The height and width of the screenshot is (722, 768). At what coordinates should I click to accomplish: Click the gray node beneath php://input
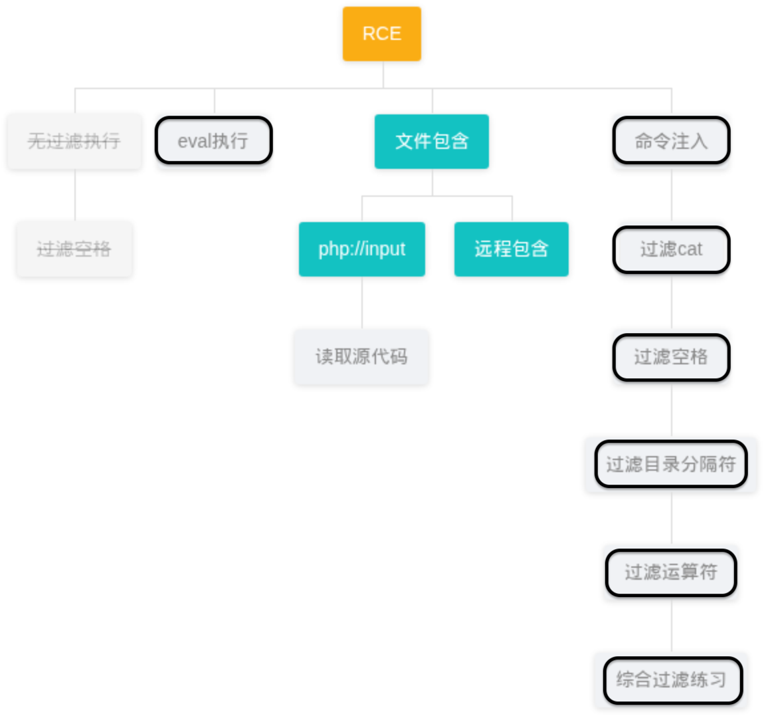click(361, 357)
